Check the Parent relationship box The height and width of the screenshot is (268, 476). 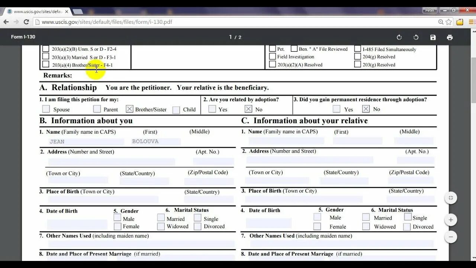click(97, 109)
